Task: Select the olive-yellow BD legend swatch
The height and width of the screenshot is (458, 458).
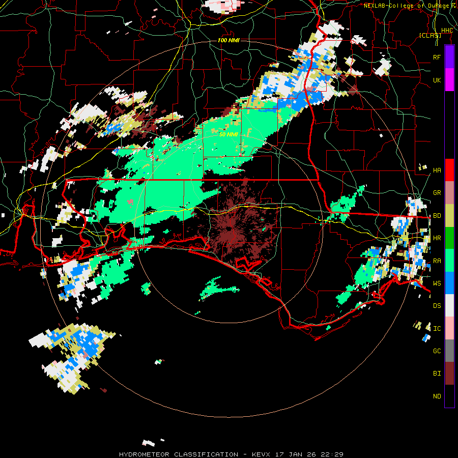Action: point(449,215)
